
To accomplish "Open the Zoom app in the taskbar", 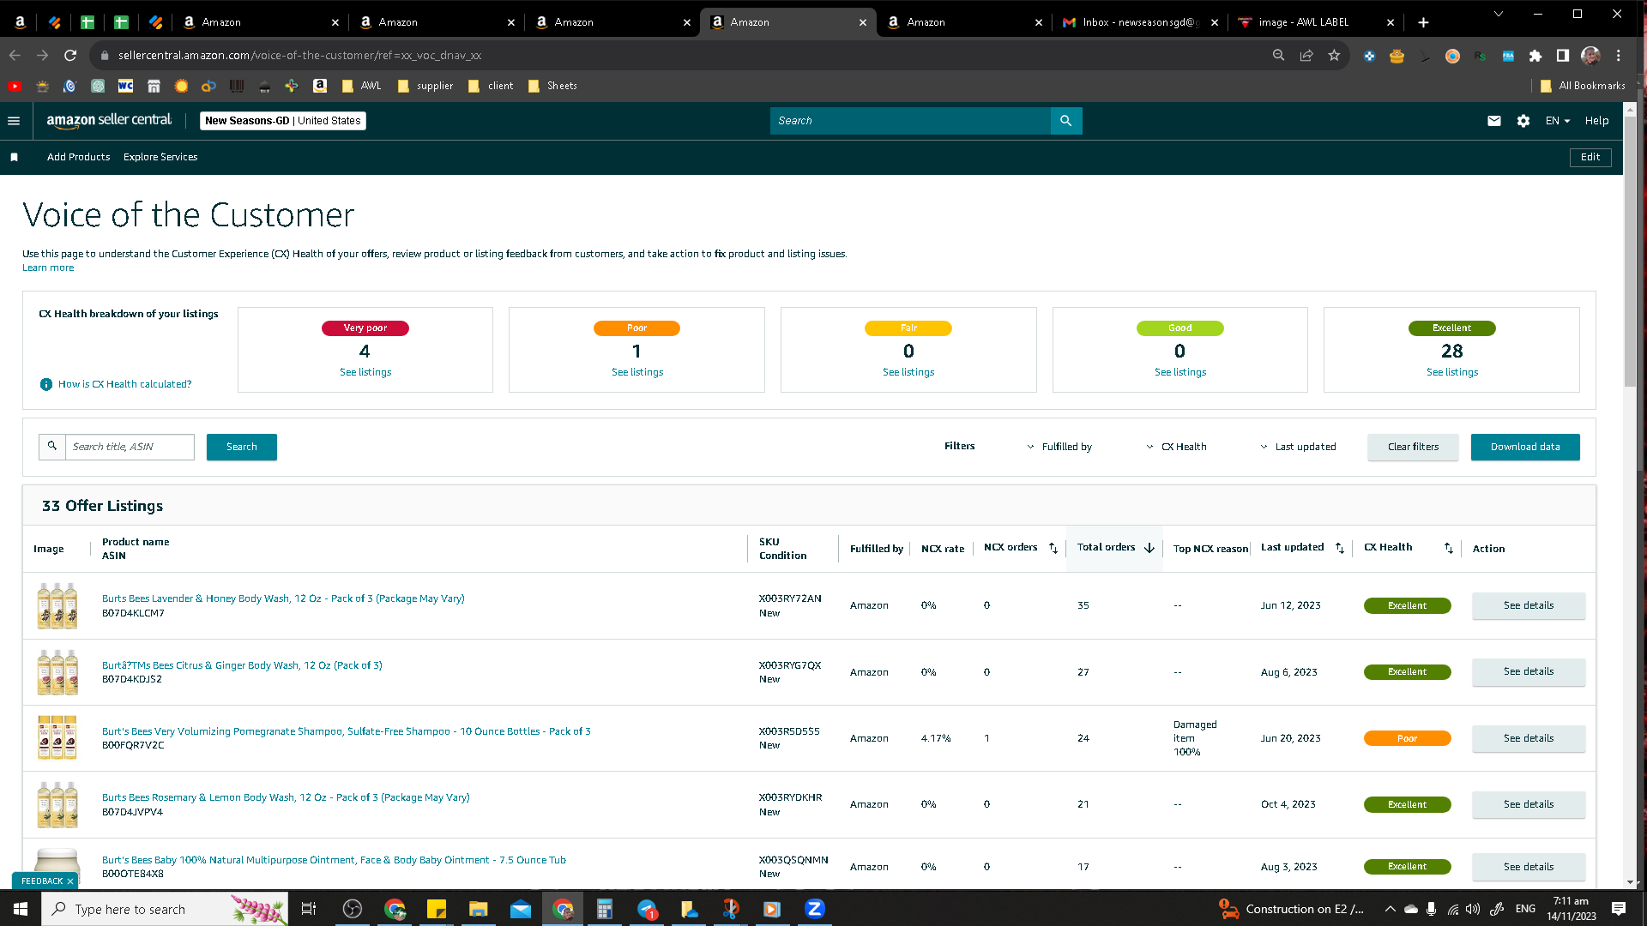I will coord(815,909).
